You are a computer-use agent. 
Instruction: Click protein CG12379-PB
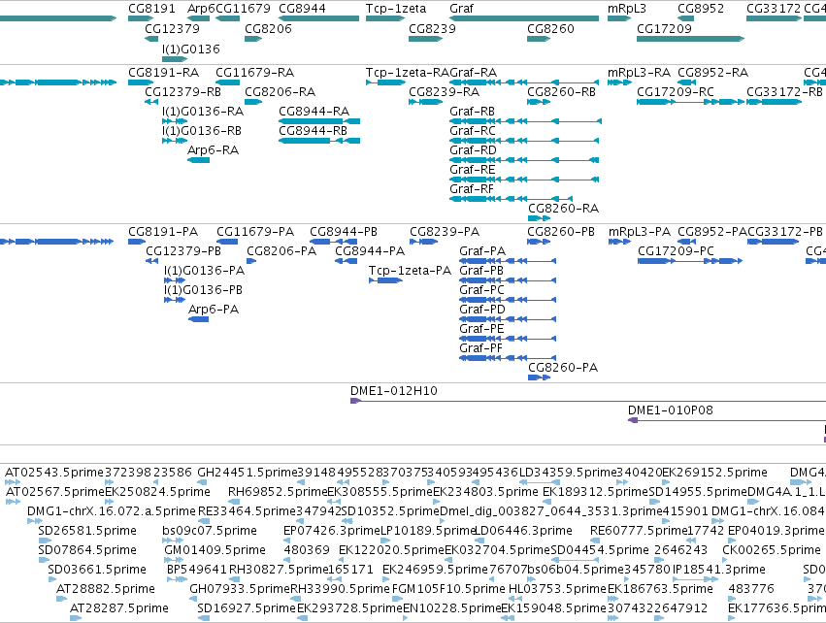click(151, 261)
